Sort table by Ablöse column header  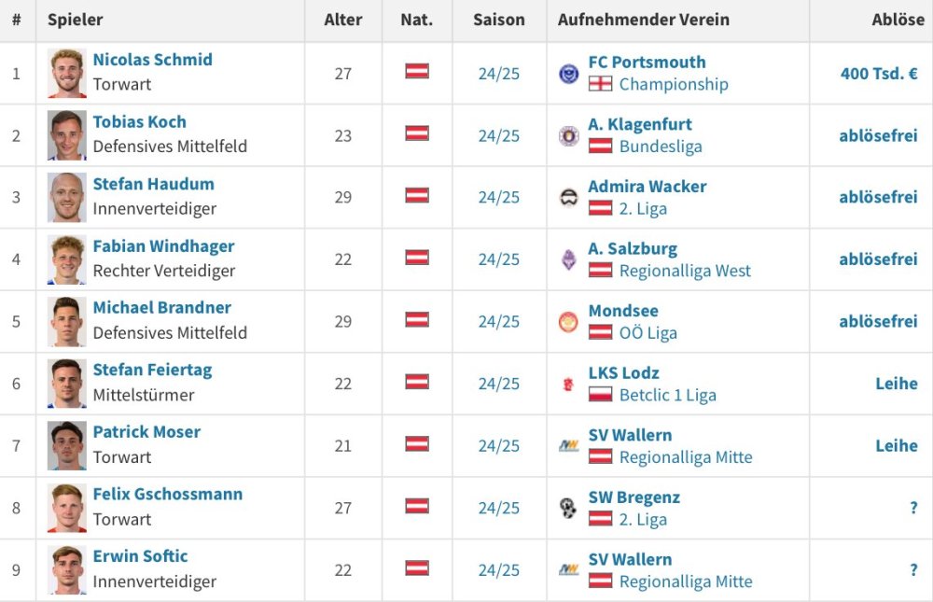pyautogui.click(x=898, y=20)
